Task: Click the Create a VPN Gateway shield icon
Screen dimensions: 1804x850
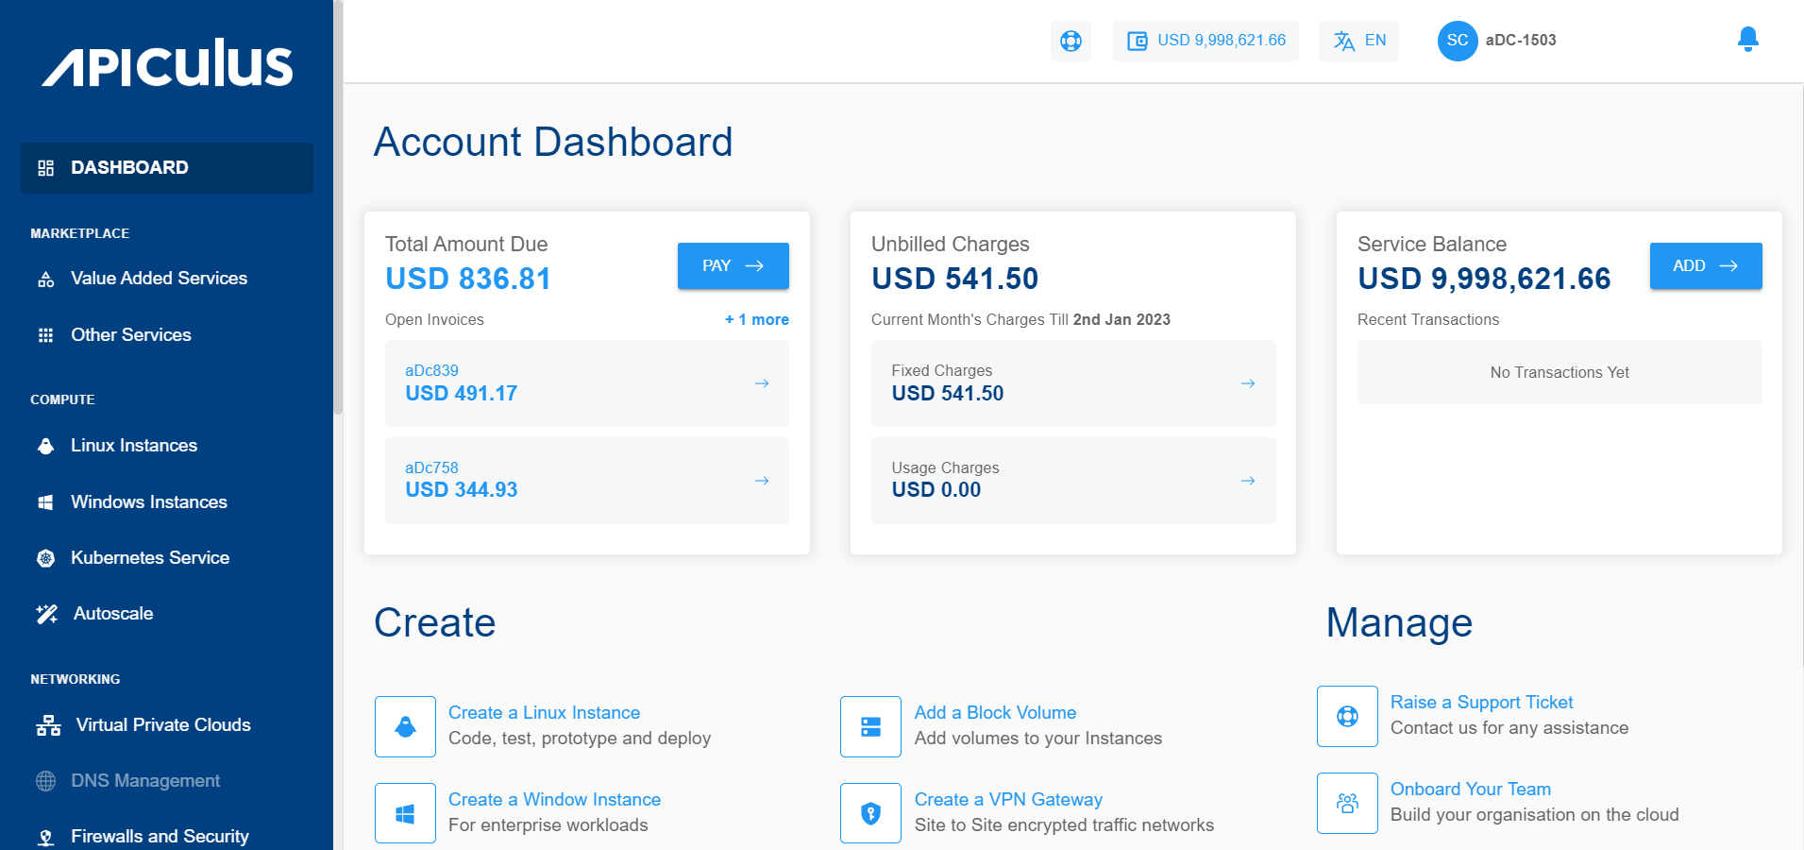Action: point(870,813)
